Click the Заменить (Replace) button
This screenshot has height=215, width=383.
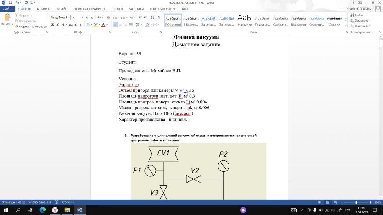(359, 21)
